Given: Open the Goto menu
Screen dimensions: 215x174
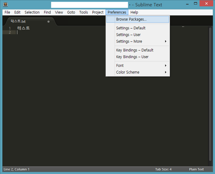Looking at the screenshot, I should point(71,12).
